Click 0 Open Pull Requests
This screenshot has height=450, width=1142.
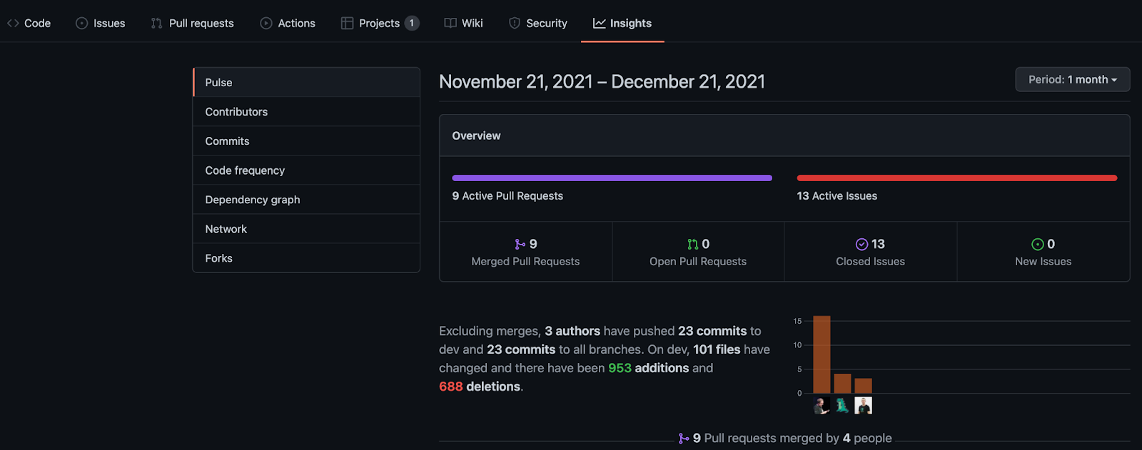[697, 252]
